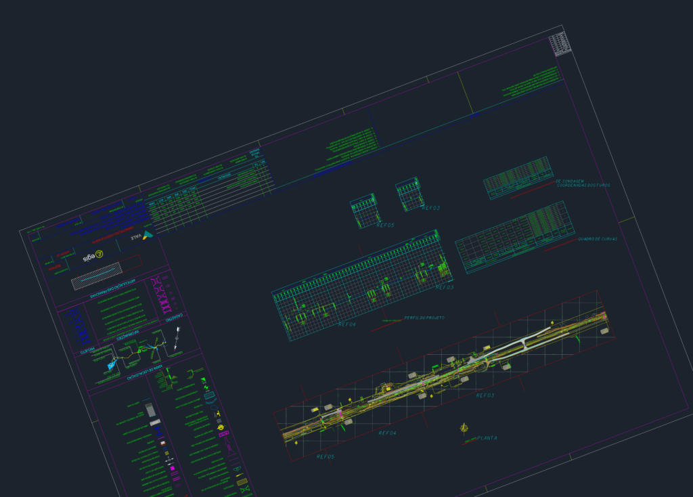This screenshot has height=497, width=693.
Task: Click the ARTICULAÇÃO DAS PRANCHAS title
Action: click(x=112, y=288)
